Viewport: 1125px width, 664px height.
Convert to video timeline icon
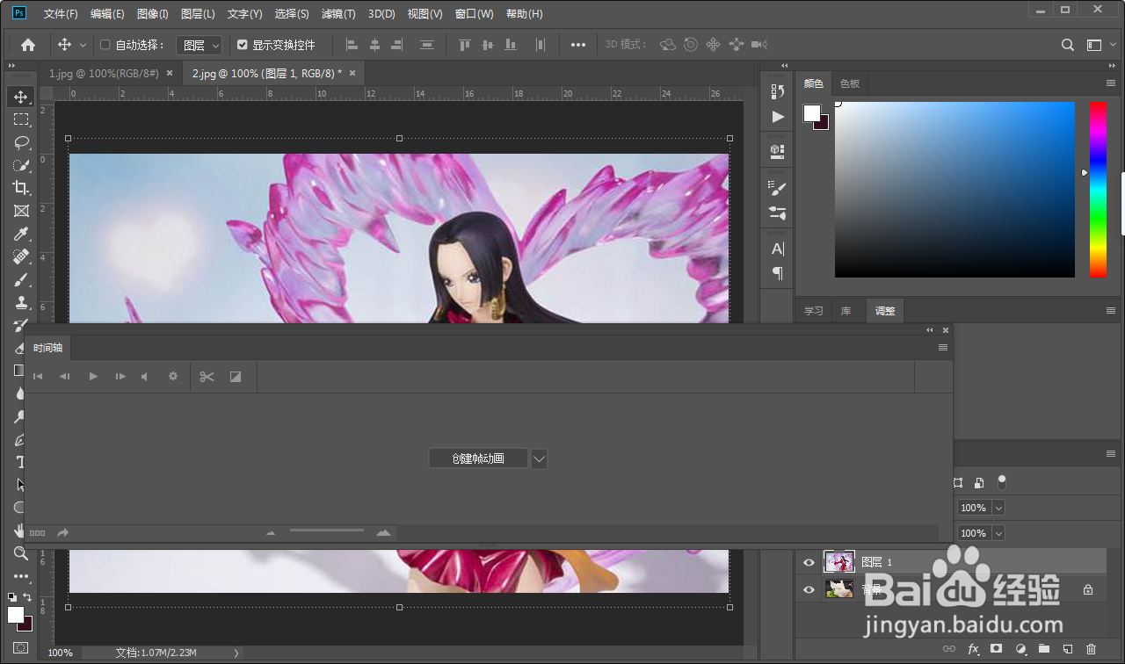tap(37, 533)
